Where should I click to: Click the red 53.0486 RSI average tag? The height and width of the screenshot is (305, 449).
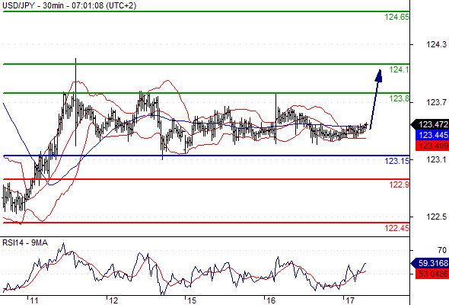(x=432, y=274)
